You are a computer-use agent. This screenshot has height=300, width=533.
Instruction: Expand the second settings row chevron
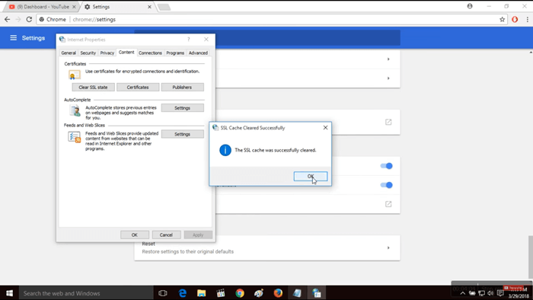tap(388, 78)
